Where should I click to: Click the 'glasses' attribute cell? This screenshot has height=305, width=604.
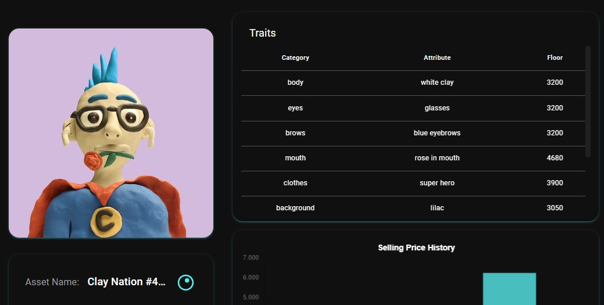click(x=437, y=108)
